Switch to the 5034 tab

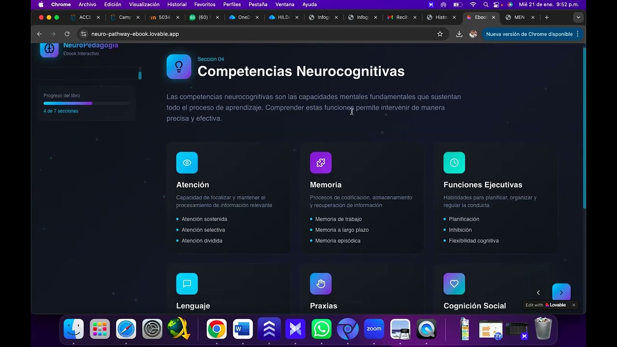165,17
